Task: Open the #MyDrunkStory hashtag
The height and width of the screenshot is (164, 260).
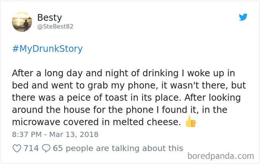Action: (x=47, y=49)
